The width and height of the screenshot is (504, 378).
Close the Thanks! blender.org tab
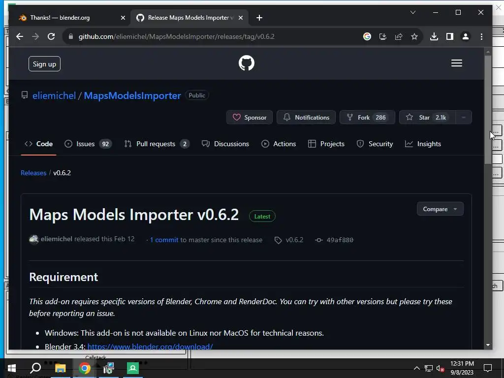(123, 18)
